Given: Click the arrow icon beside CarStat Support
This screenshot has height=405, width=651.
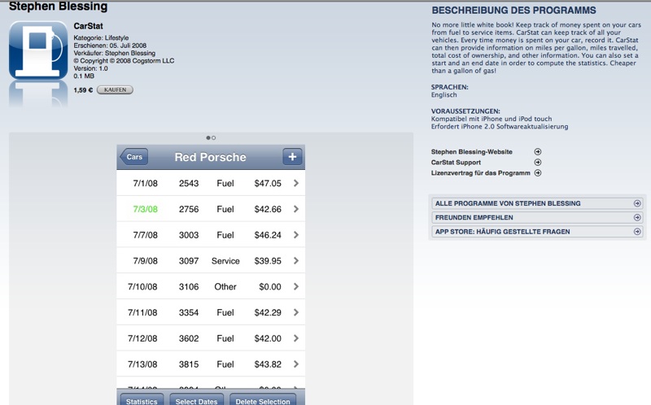Looking at the screenshot, I should pos(537,163).
